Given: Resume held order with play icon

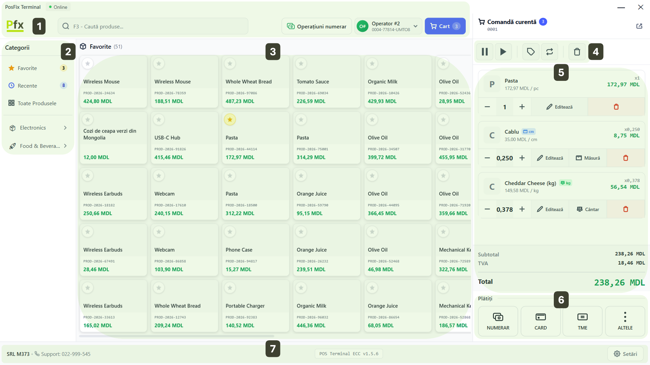Looking at the screenshot, I should pos(503,52).
